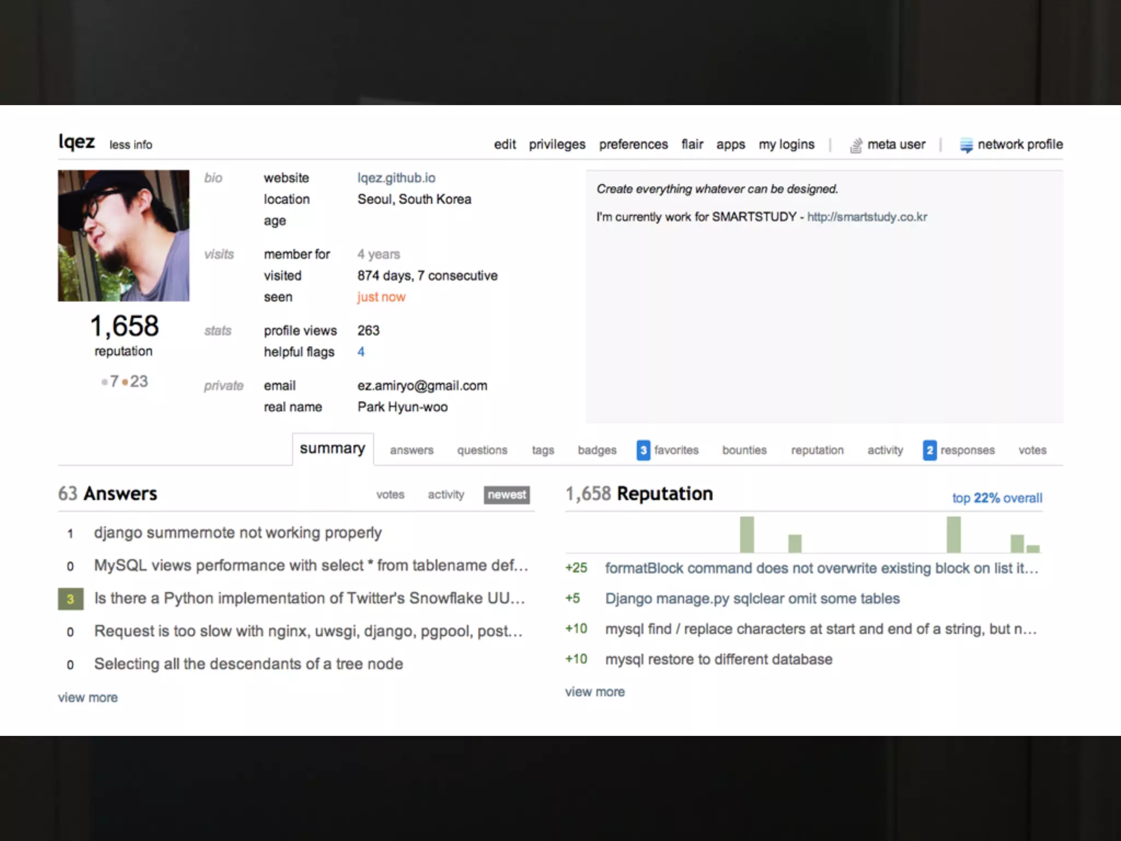Screen dimensions: 1121x841
Task: Expand reputation list with view more
Action: point(594,692)
